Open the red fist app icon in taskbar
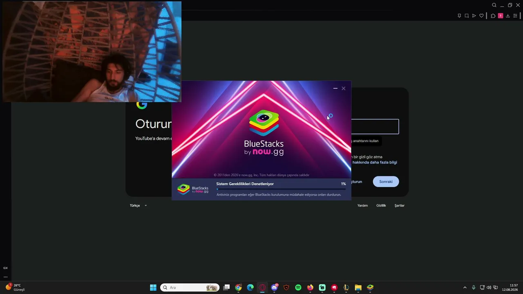This screenshot has width=523, height=294. pos(334,287)
